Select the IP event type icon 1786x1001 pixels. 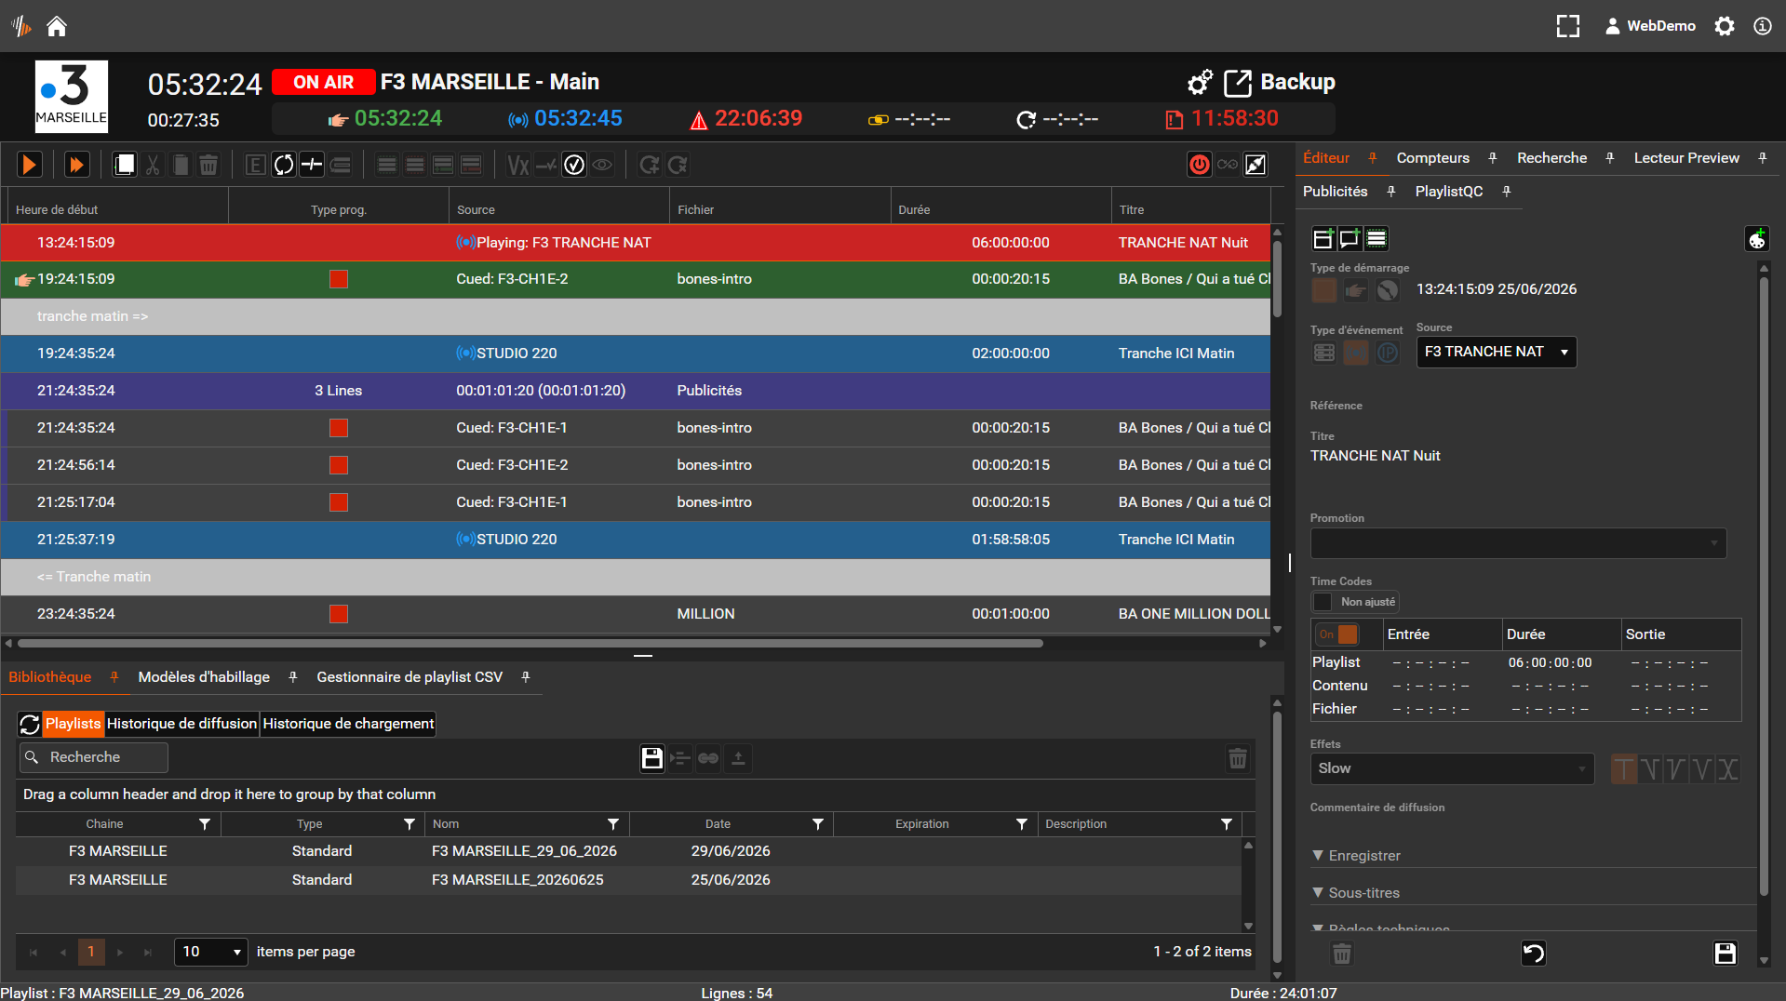pos(1388,353)
